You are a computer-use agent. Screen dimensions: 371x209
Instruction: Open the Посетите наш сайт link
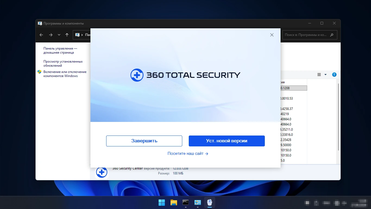click(x=188, y=153)
